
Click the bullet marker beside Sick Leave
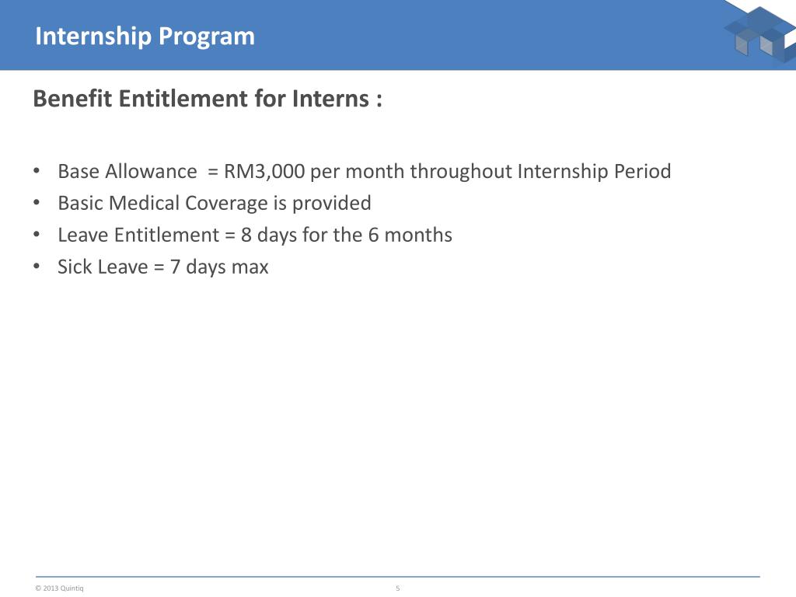pos(37,266)
